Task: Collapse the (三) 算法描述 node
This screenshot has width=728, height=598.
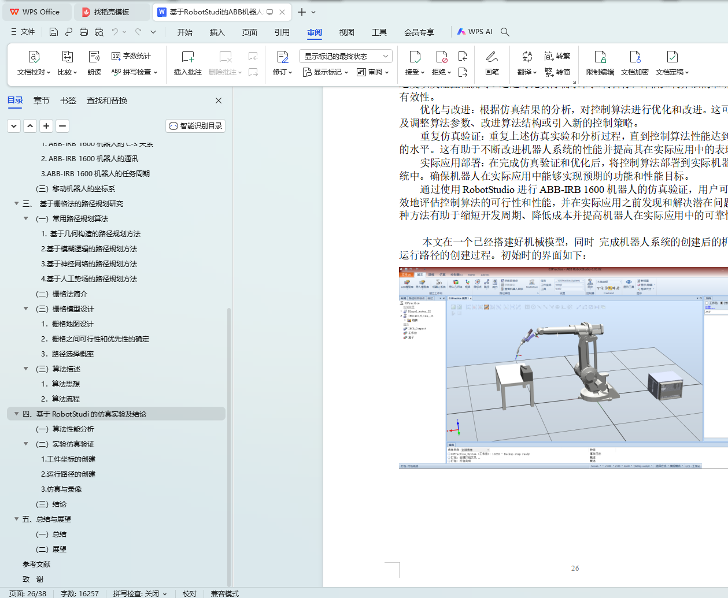Action: [x=26, y=369]
